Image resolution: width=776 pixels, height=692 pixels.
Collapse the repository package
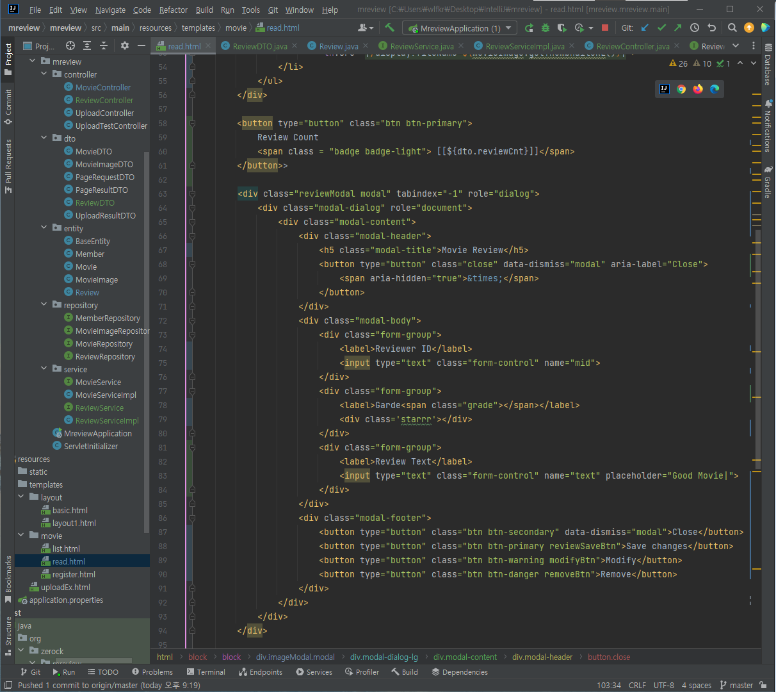click(44, 305)
